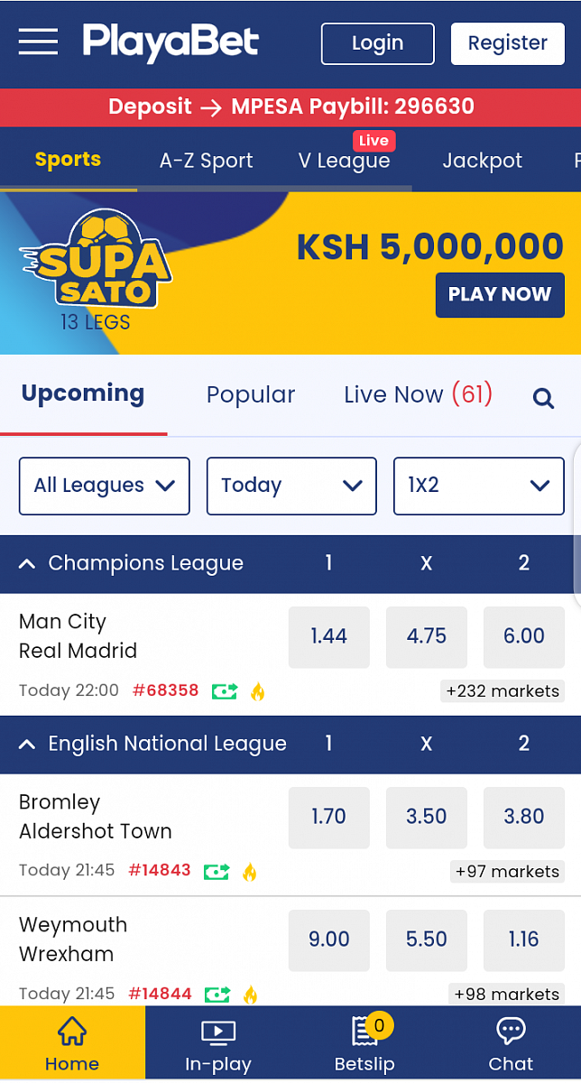Switch to the Popular tab
This screenshot has height=1083, width=581.
coord(250,394)
